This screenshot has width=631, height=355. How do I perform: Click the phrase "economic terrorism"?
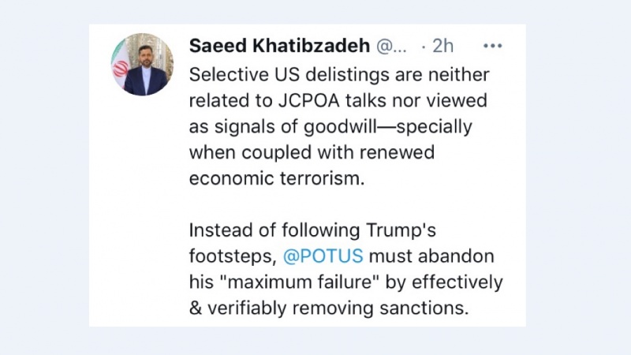(x=278, y=178)
